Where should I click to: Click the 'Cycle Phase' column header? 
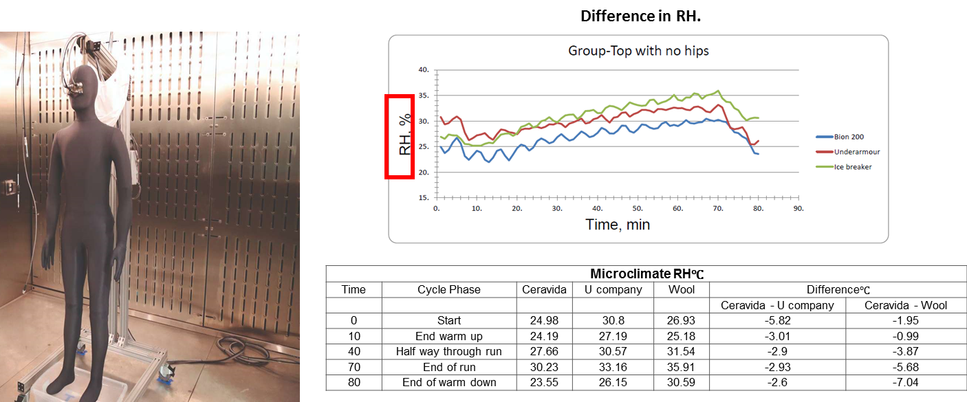448,289
